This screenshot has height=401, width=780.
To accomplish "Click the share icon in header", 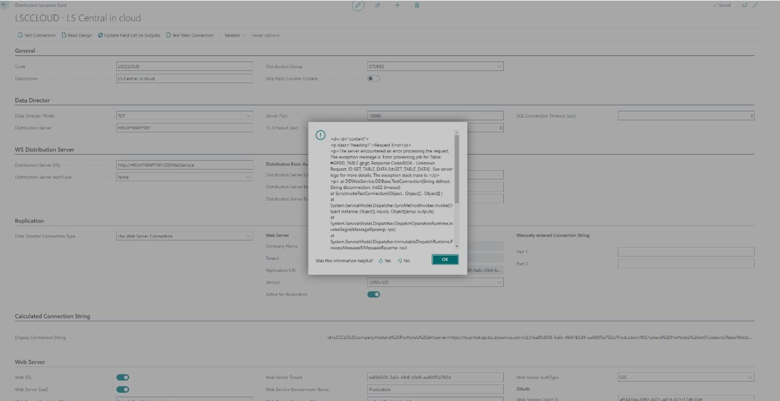I will point(378,5).
